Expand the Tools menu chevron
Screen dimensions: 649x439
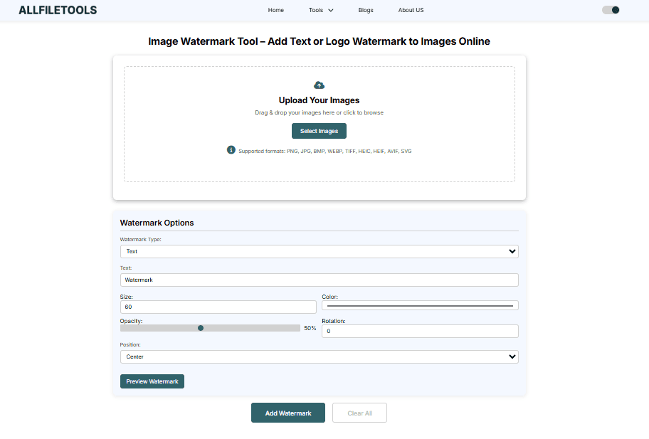point(330,11)
